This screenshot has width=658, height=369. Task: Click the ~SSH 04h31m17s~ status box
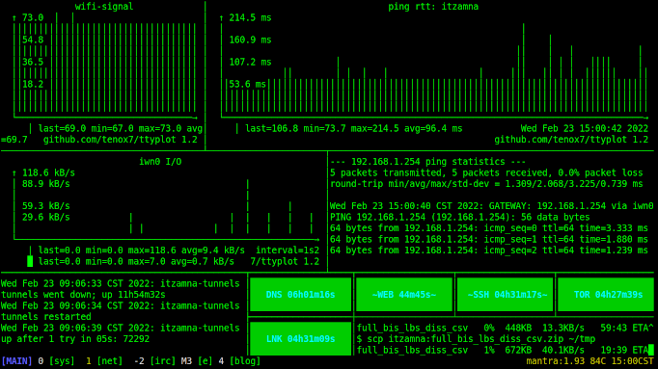click(x=506, y=295)
